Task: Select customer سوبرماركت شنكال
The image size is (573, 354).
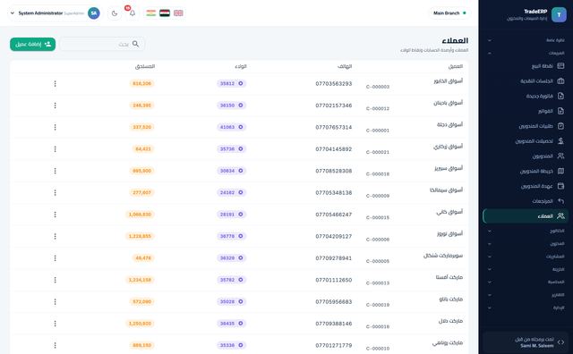Action: tap(443, 256)
